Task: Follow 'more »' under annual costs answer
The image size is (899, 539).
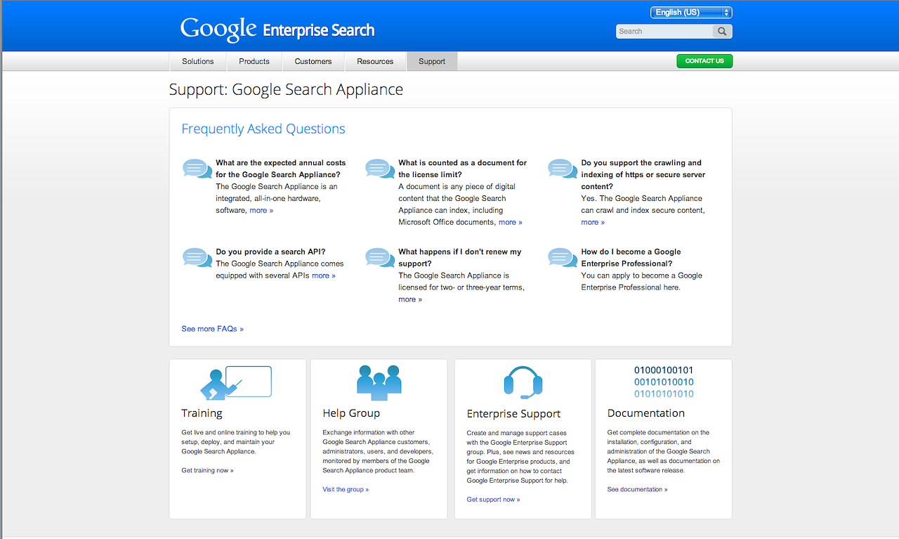Action: tap(261, 210)
